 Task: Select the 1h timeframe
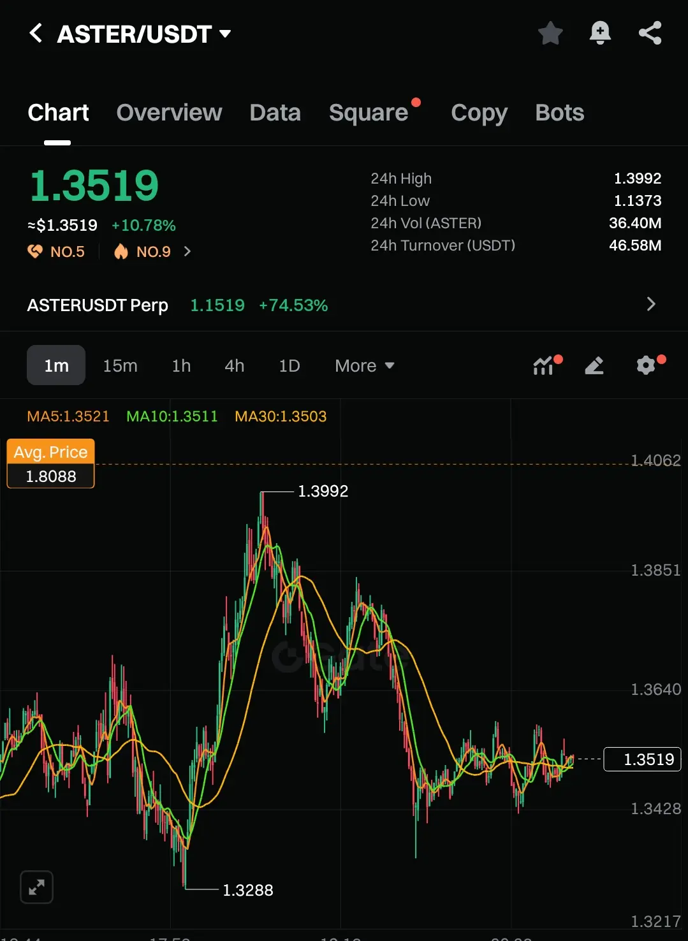(181, 366)
